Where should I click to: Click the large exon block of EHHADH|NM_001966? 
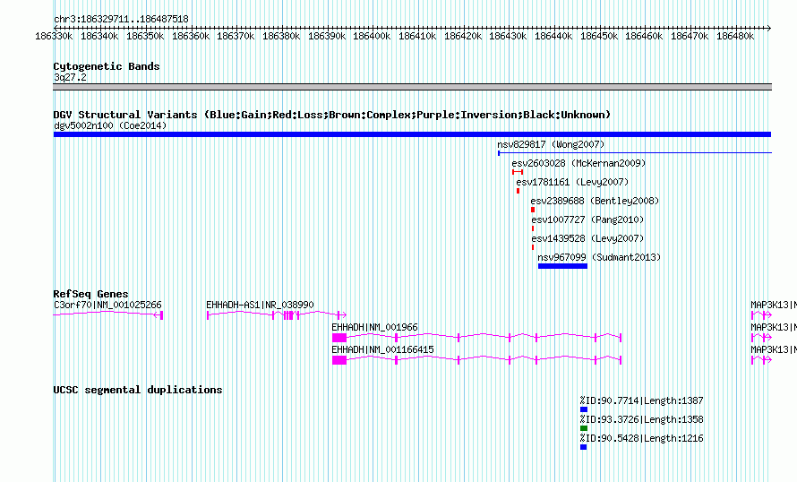[x=339, y=338]
